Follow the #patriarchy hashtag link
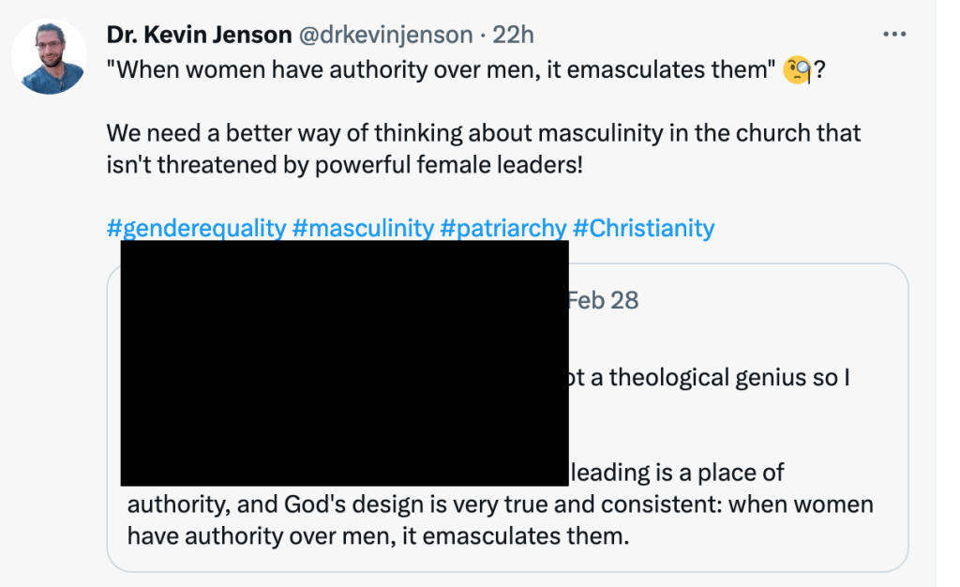Screen dimensions: 960x587 pyautogui.click(x=503, y=228)
